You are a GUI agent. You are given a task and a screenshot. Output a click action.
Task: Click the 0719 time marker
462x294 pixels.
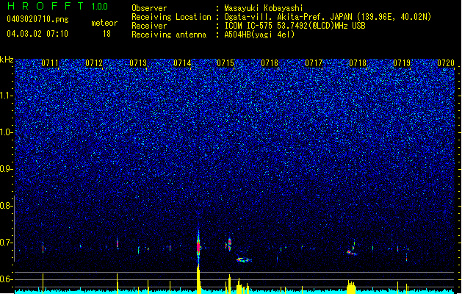[402, 63]
